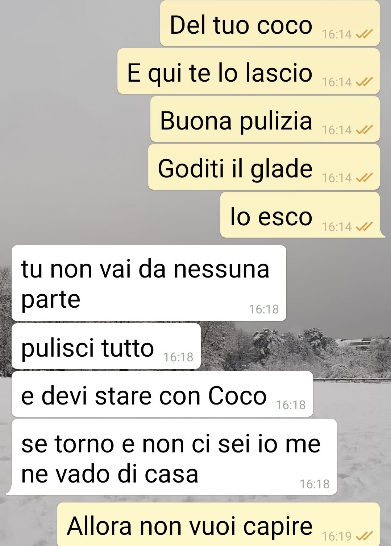The width and height of the screenshot is (391, 546).
Task: Tap the 16:18 timestamp on 'e devi stare con Coco'
Action: click(x=291, y=405)
